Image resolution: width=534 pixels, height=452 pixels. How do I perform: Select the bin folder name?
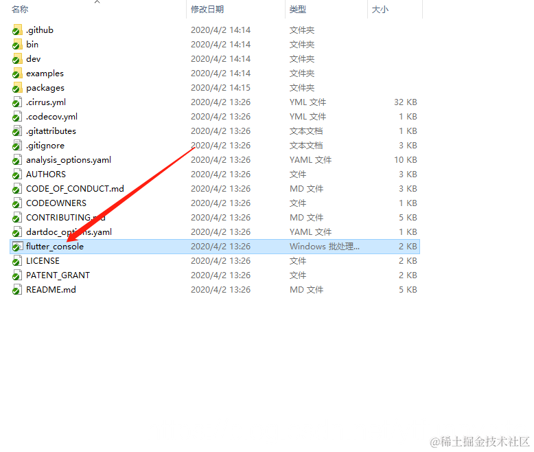[x=32, y=45]
